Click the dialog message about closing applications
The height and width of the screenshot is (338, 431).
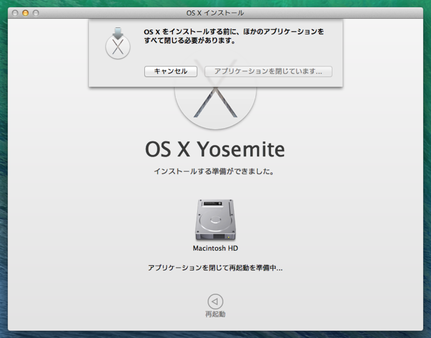click(x=234, y=36)
